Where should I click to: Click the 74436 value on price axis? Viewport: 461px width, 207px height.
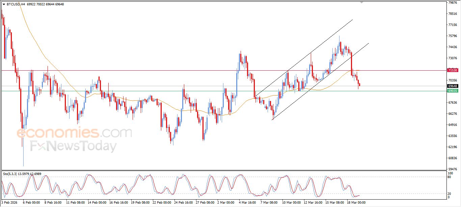[453, 47]
